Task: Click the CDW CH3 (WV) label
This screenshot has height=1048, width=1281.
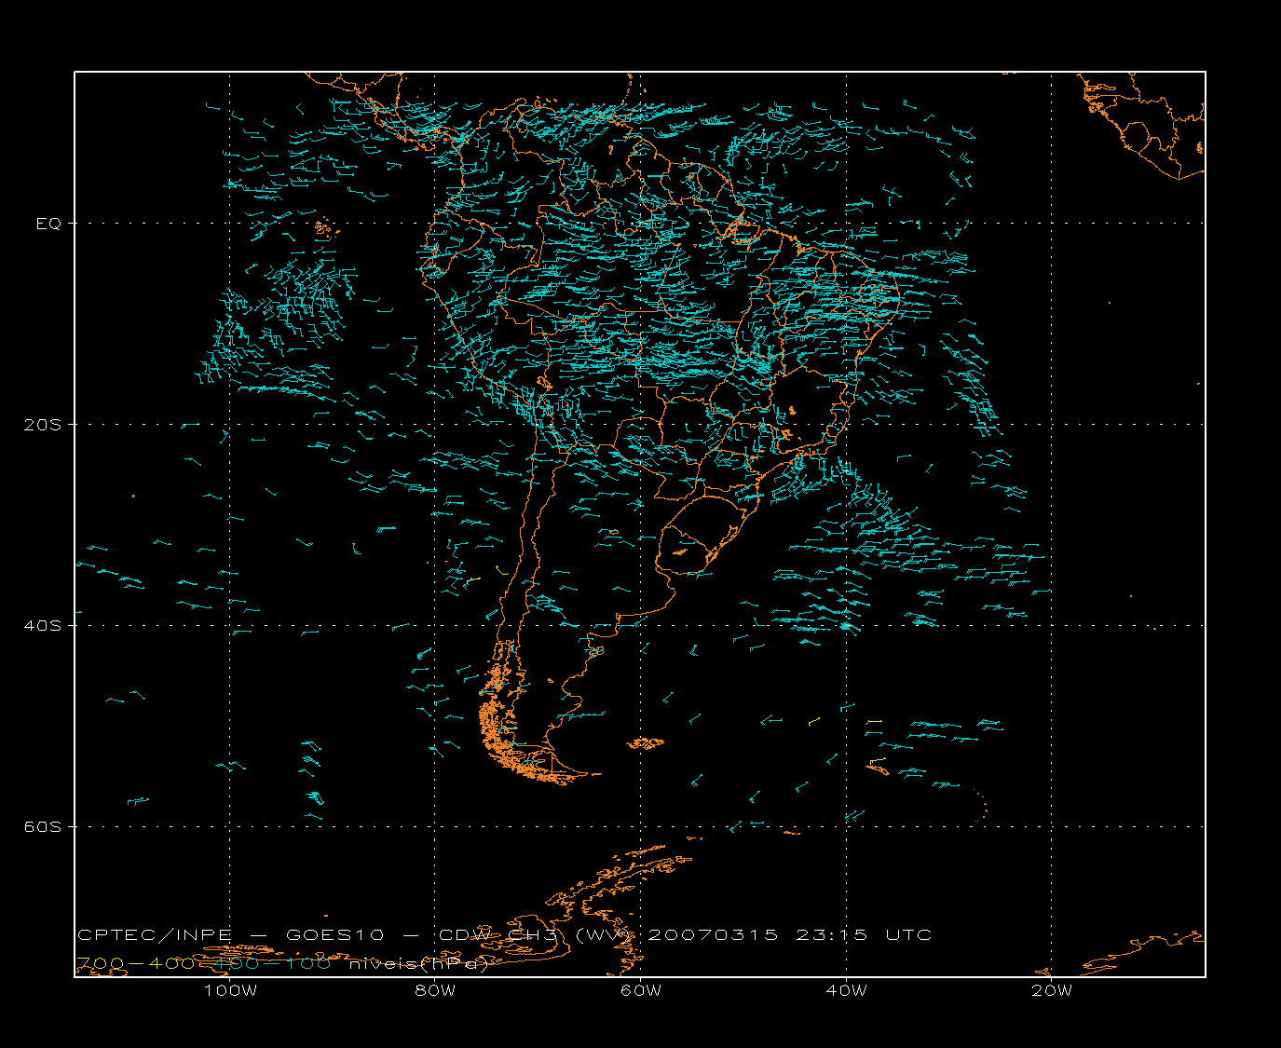Action: [x=537, y=935]
